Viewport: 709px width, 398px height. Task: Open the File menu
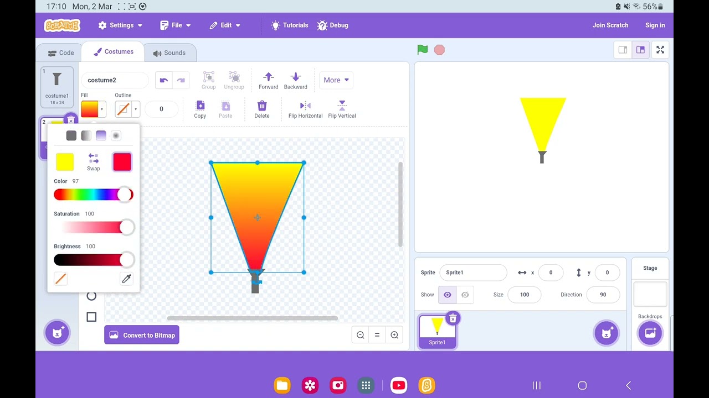coord(175,25)
